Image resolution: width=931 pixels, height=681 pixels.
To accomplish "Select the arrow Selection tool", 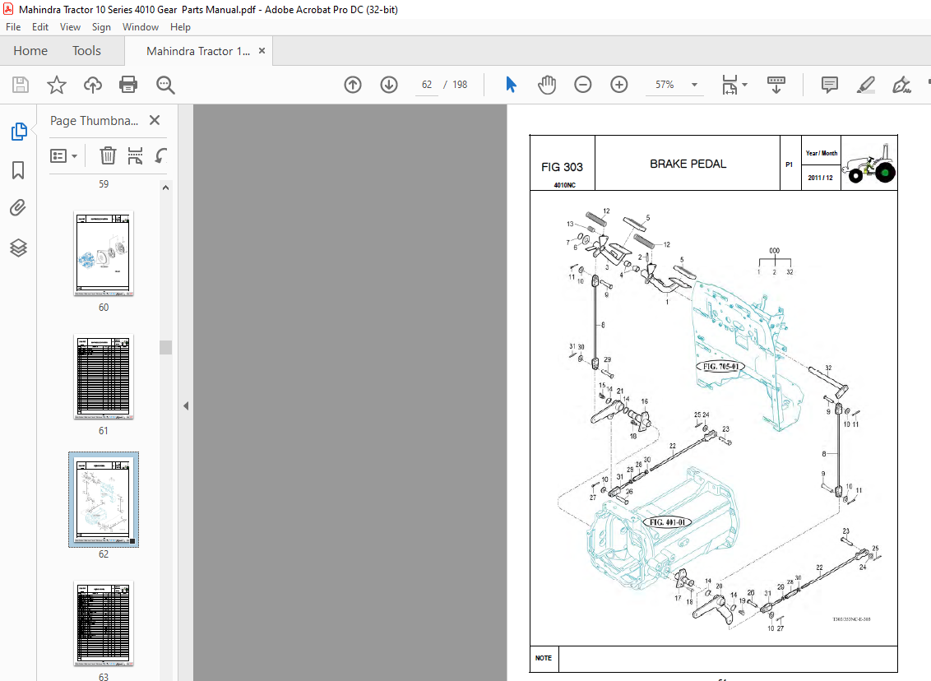I will [512, 85].
